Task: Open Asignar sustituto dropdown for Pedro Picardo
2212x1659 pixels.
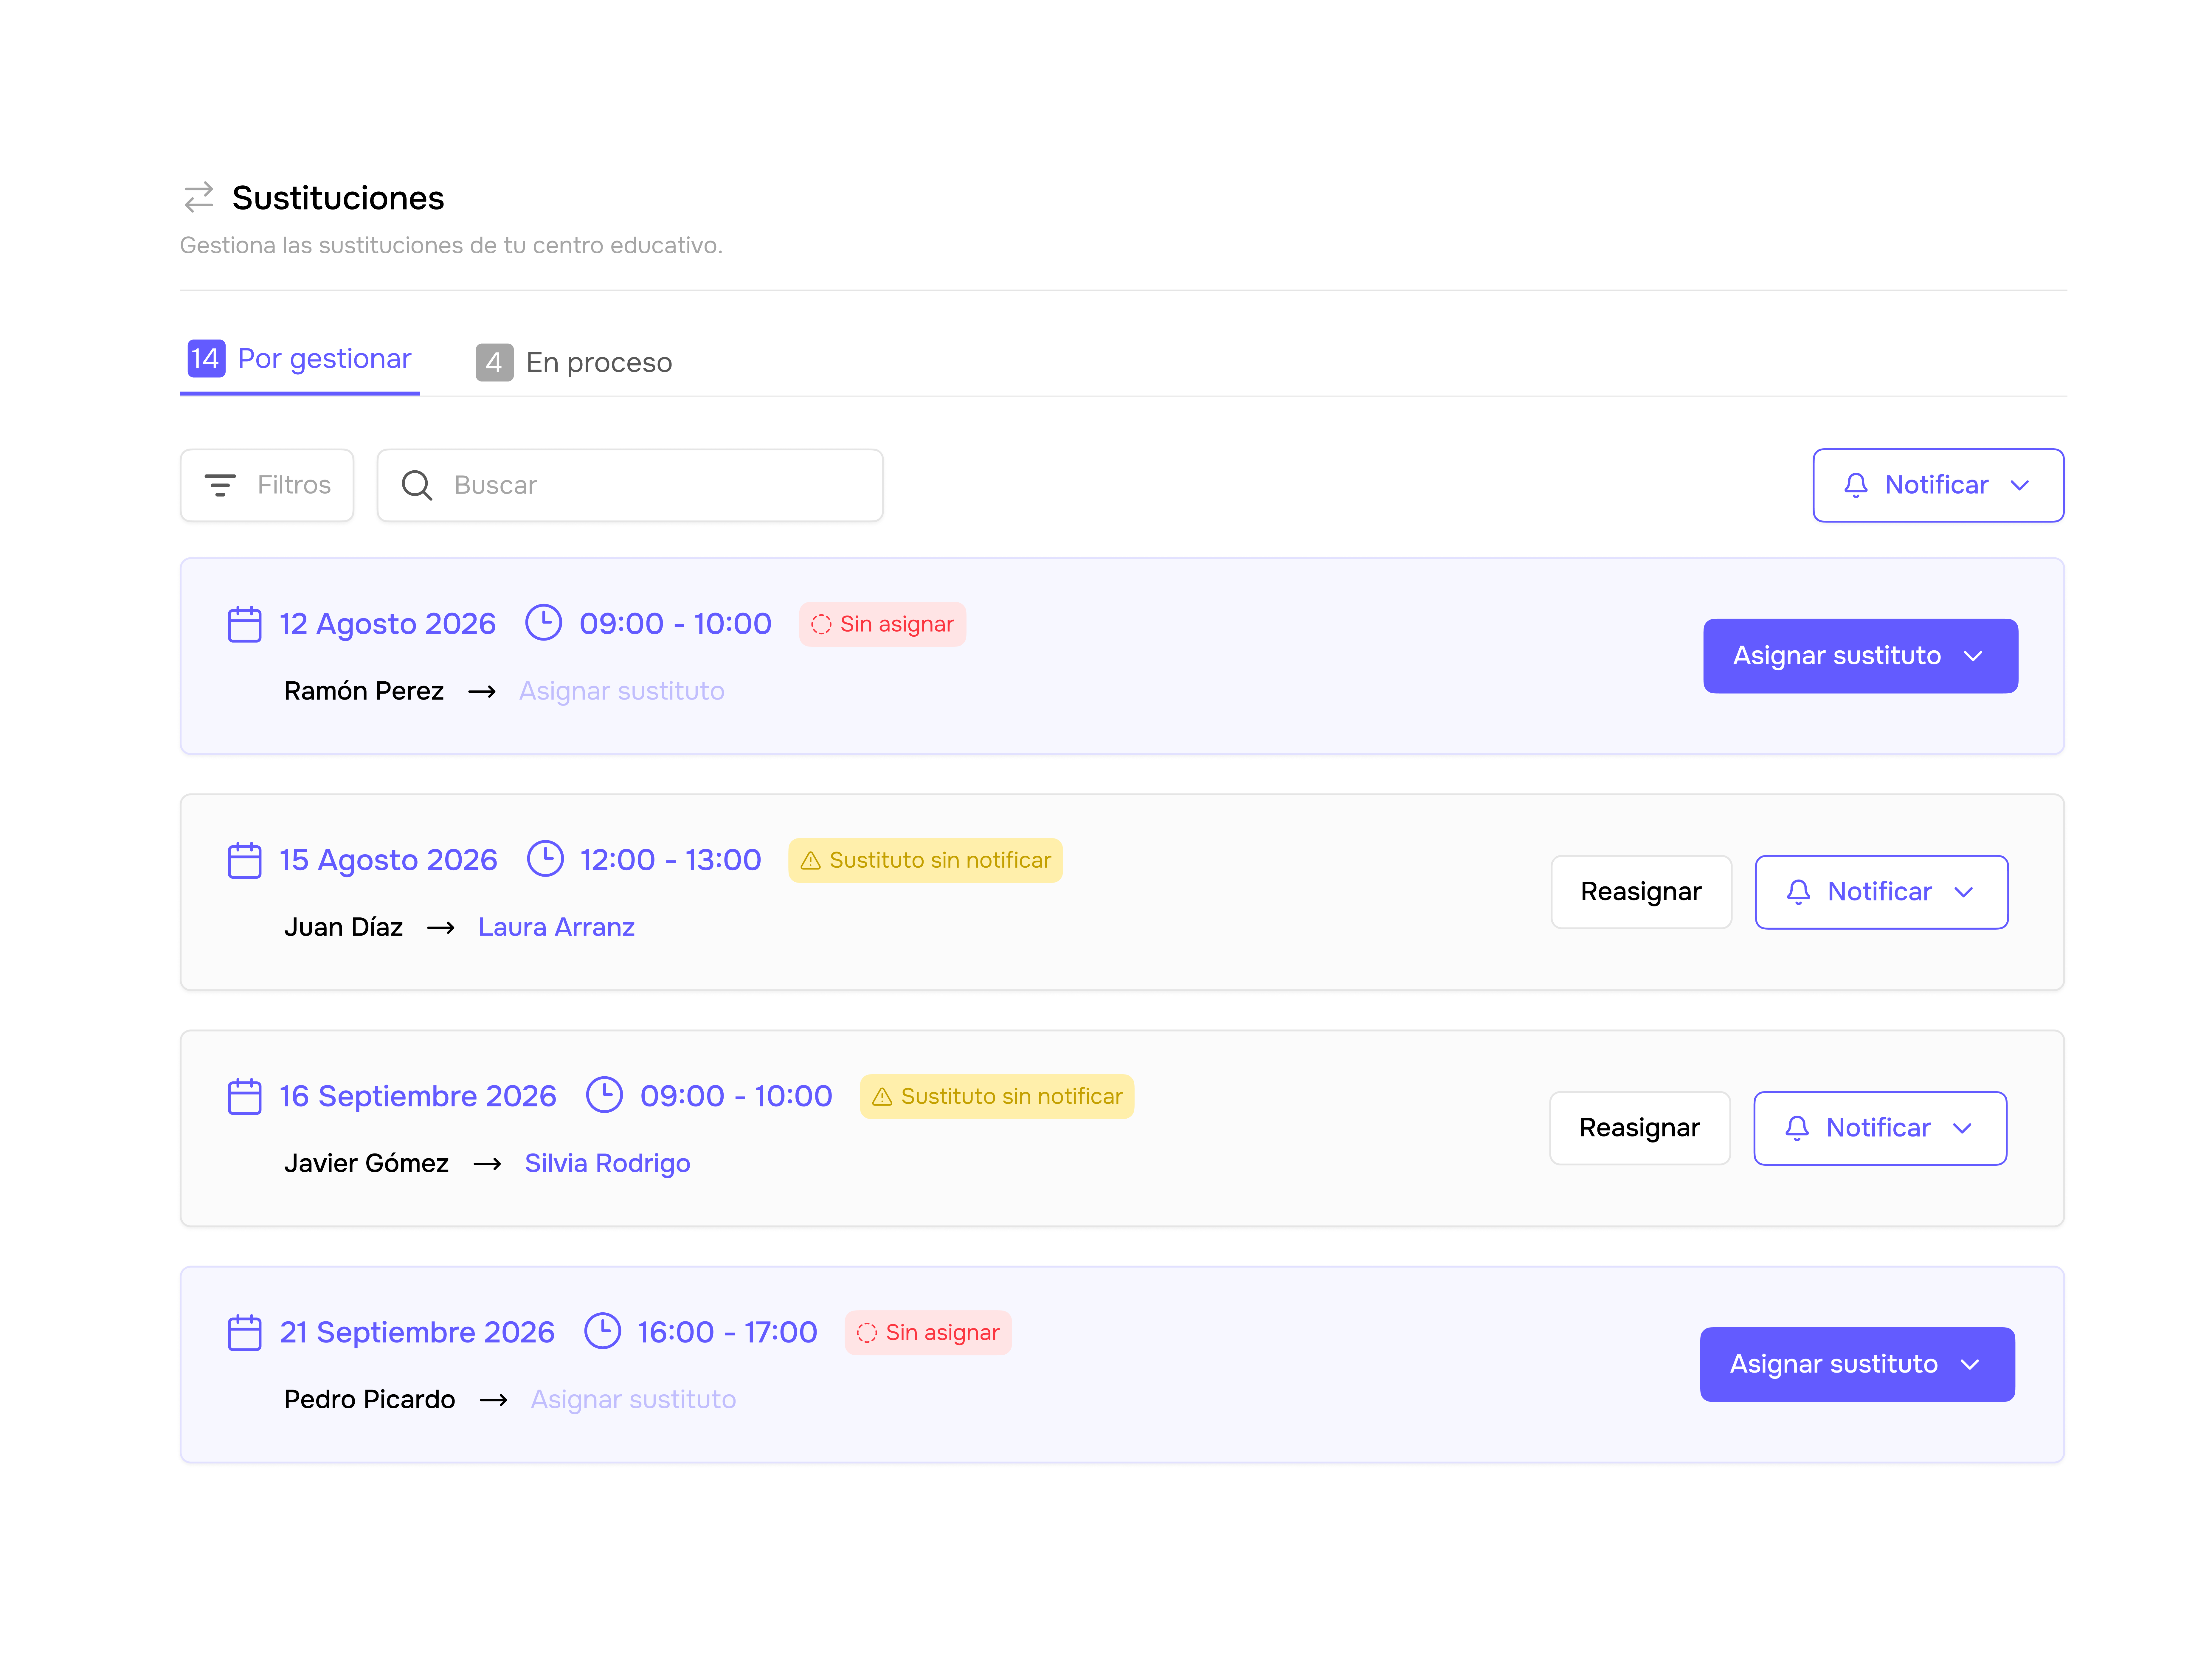Action: coord(1857,1364)
